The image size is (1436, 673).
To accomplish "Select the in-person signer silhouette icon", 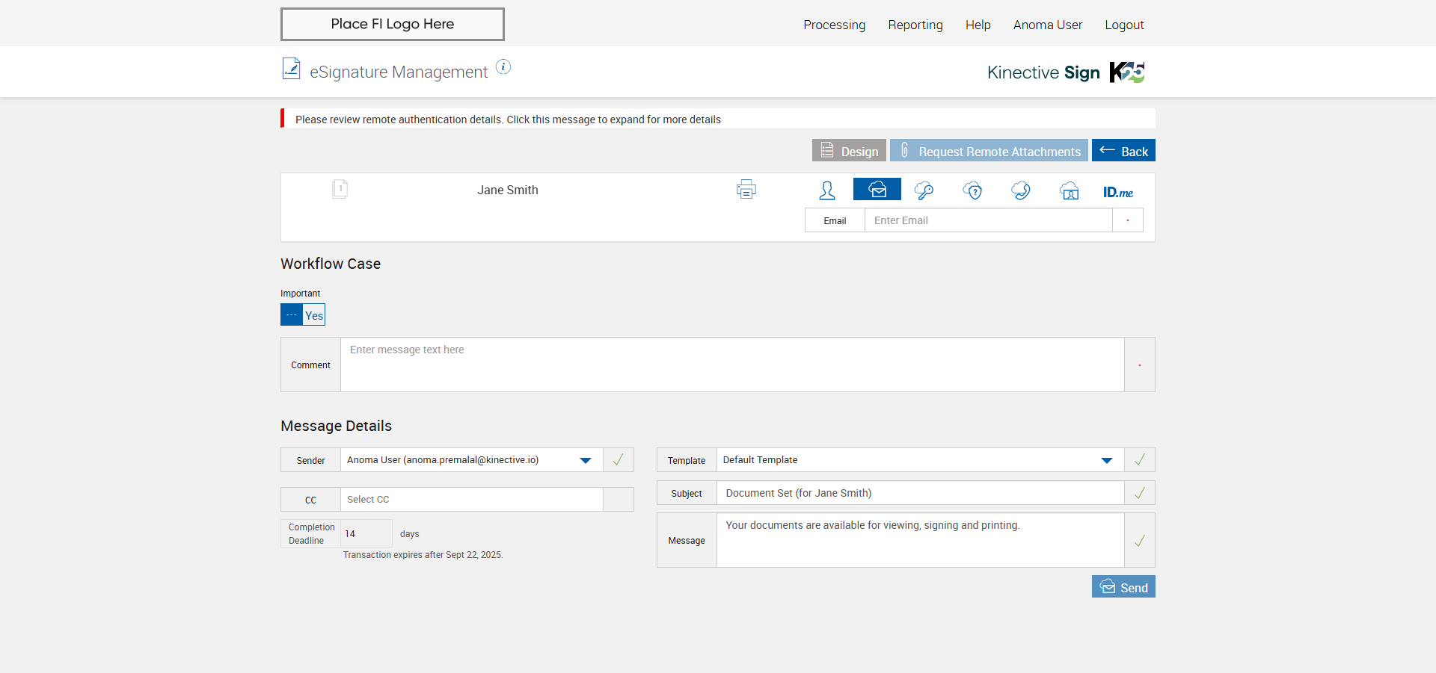I will pos(827,190).
